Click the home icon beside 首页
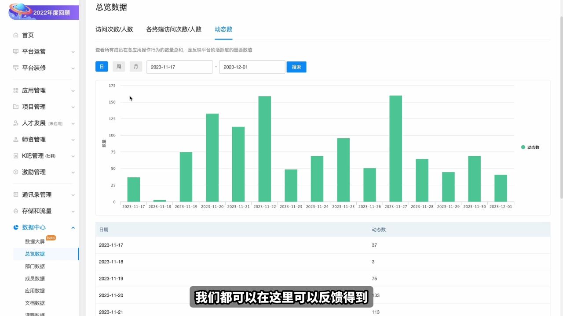Image resolution: width=563 pixels, height=316 pixels. pos(16,35)
